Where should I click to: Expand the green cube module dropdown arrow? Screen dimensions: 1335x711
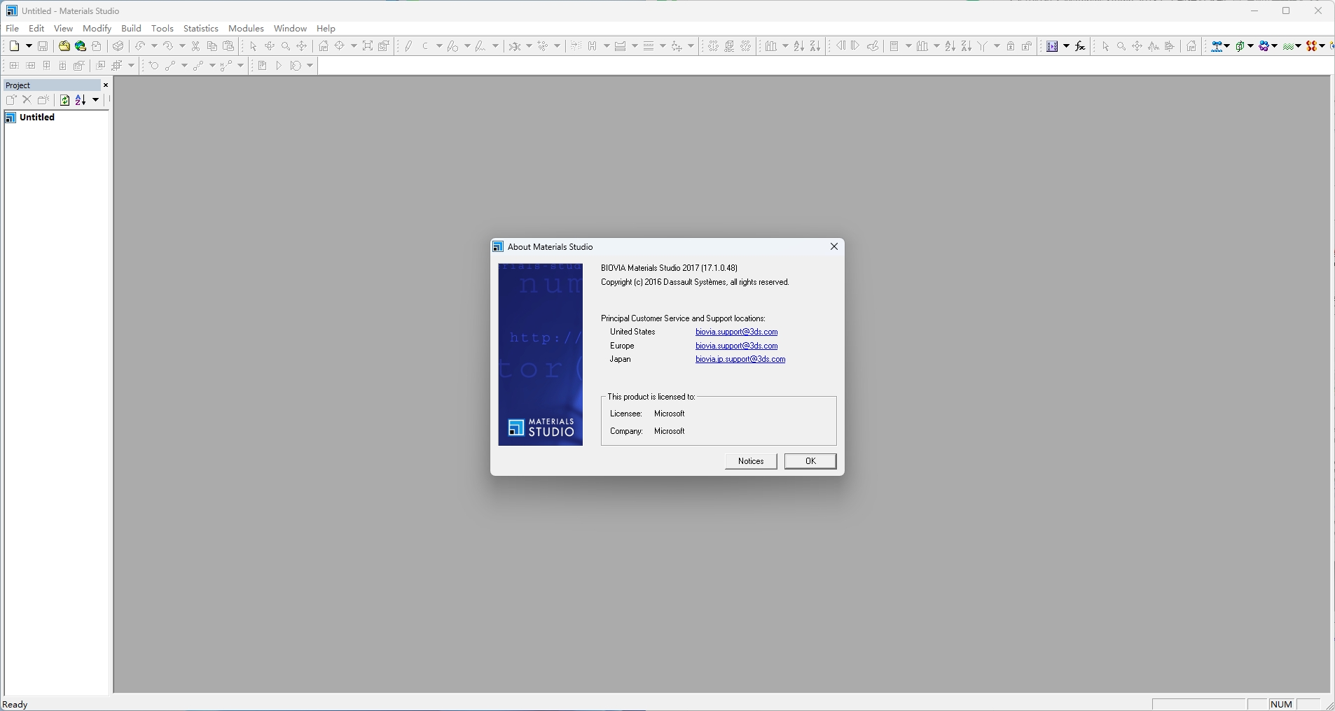(1251, 46)
